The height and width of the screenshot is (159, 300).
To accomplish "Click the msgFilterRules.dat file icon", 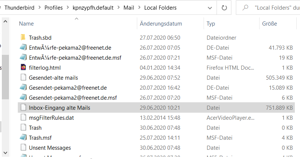I will (x=23, y=117).
